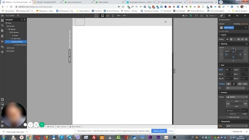Switch to the Style panel brush tab
This screenshot has height=140, width=249.
click(x=221, y=16)
